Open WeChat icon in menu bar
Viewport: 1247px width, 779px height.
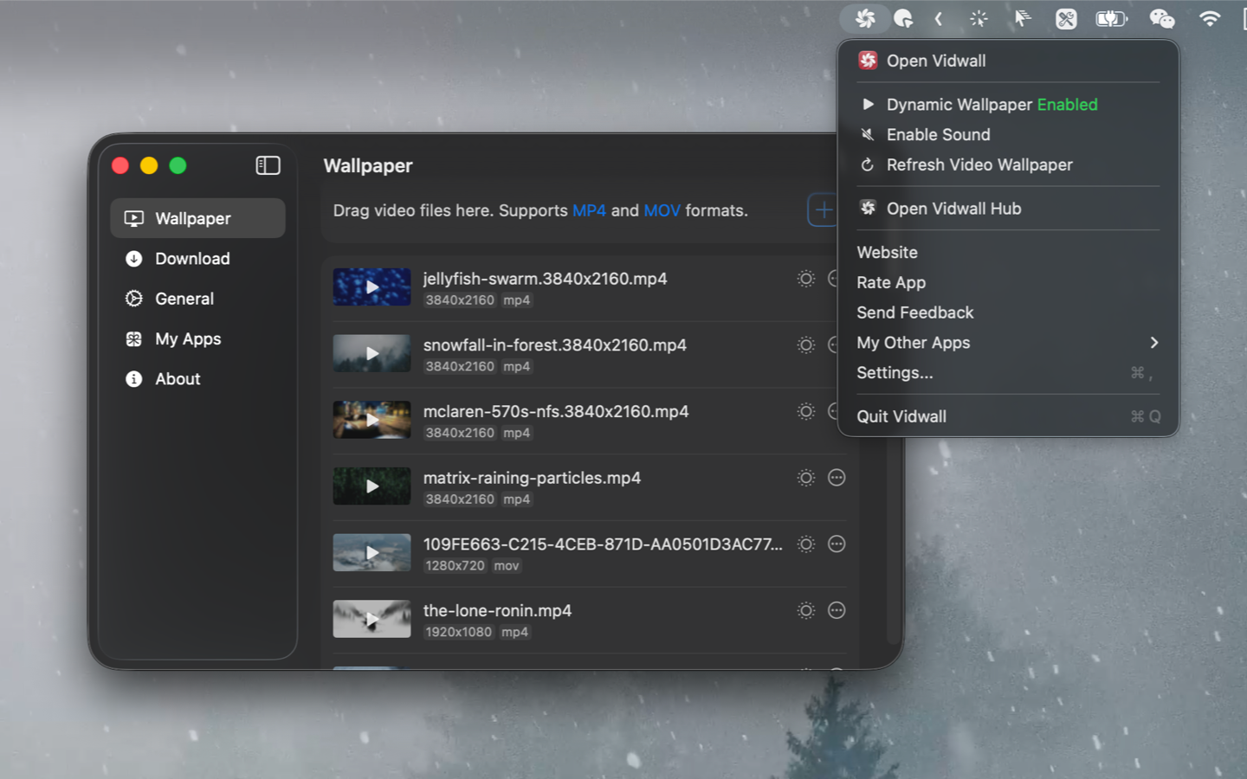1161,18
